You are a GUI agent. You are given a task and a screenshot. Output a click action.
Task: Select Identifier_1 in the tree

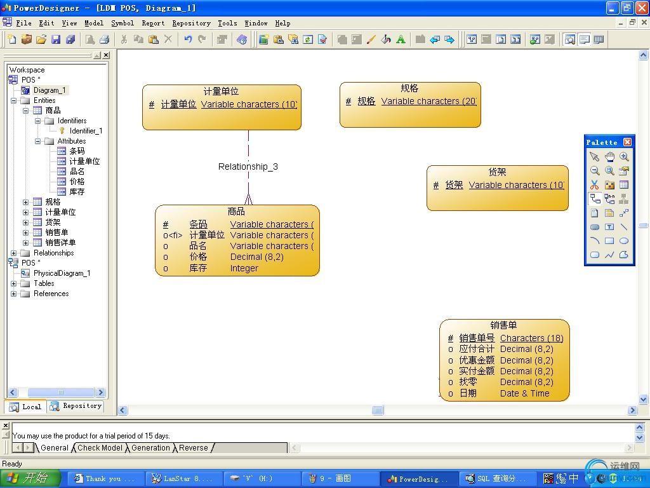click(x=86, y=131)
